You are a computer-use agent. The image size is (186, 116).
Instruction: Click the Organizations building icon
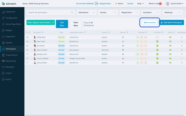click(x=3, y=55)
